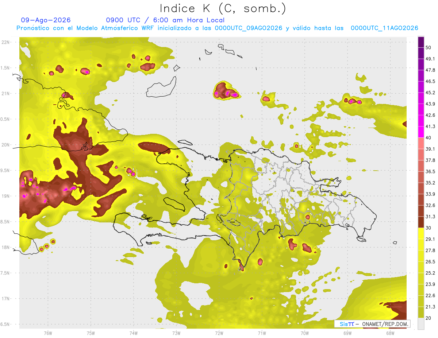
Task: Click the '23.9' value on the color scale
Action: [x=430, y=284]
